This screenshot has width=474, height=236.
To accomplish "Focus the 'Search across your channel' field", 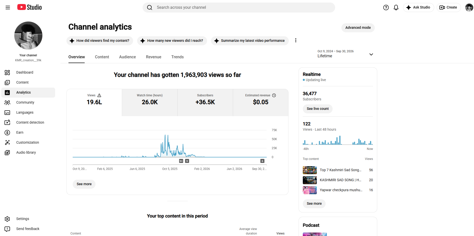I will [239, 8].
